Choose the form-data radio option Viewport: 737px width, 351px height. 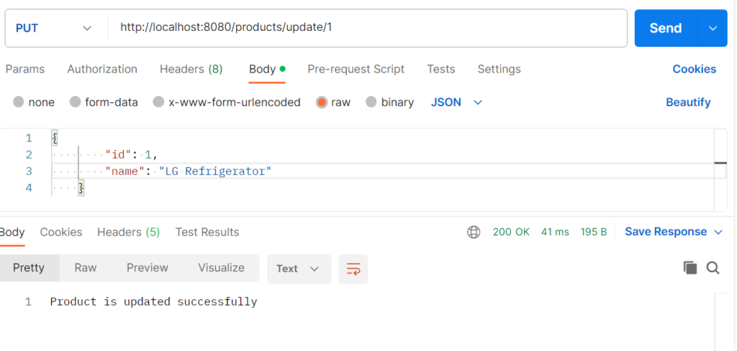coord(75,102)
